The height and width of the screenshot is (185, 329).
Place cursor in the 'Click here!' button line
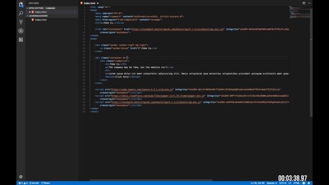point(123,77)
